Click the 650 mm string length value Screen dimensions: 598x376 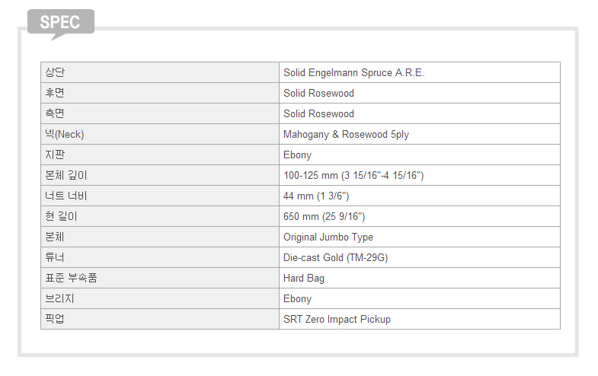coord(324,217)
